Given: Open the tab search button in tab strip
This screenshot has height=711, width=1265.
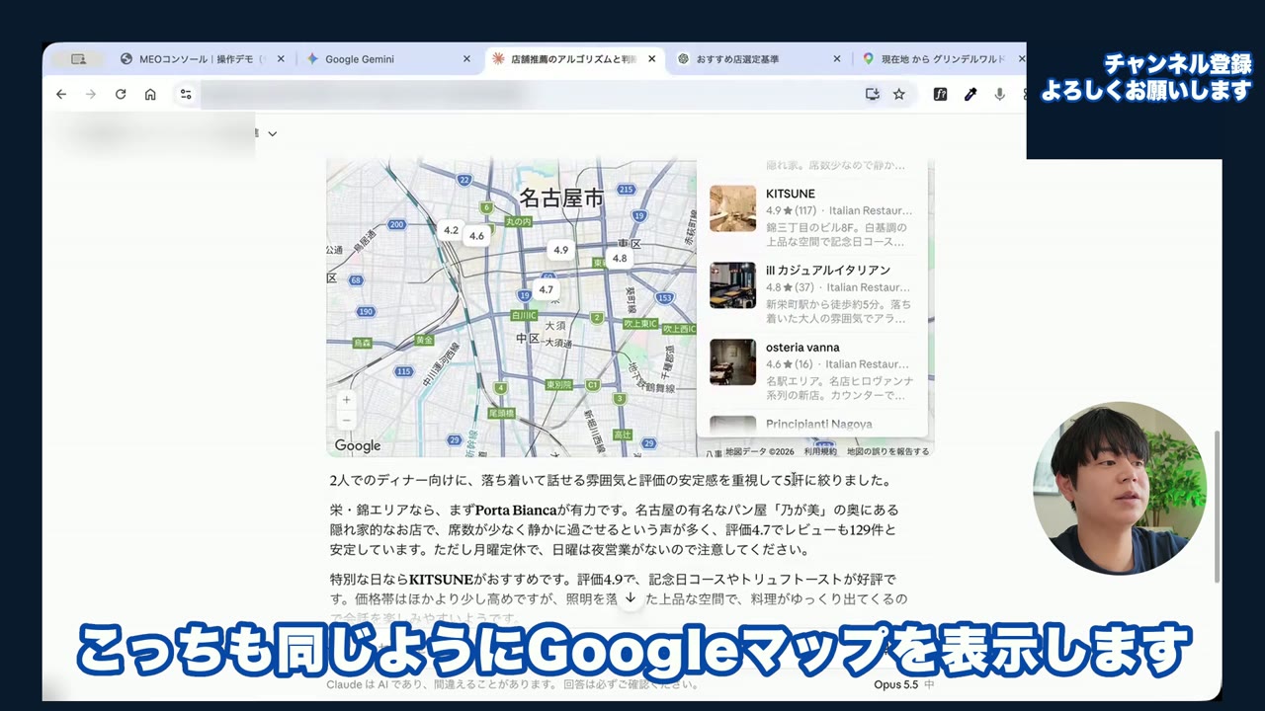Looking at the screenshot, I should pos(79,59).
